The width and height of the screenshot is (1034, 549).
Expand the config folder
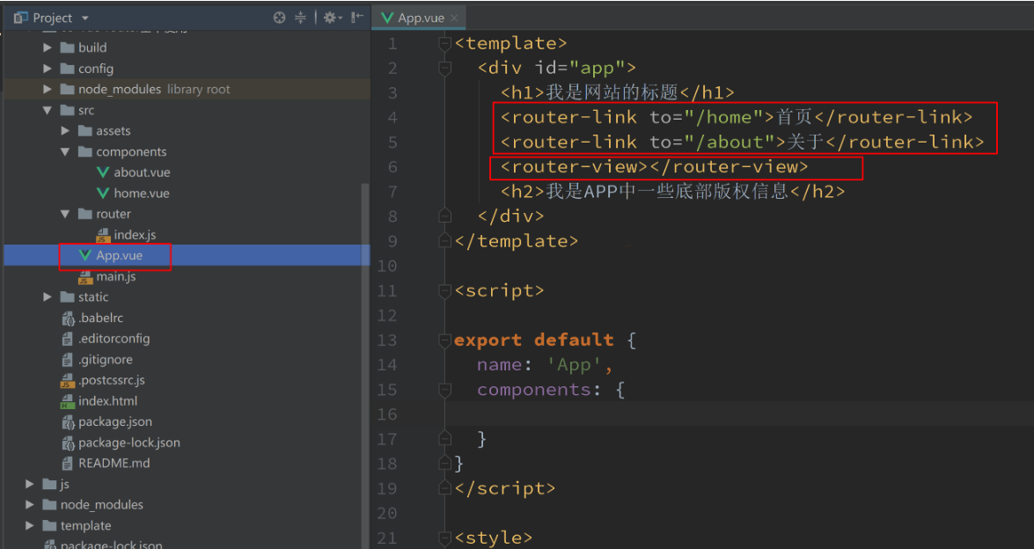pyautogui.click(x=48, y=69)
